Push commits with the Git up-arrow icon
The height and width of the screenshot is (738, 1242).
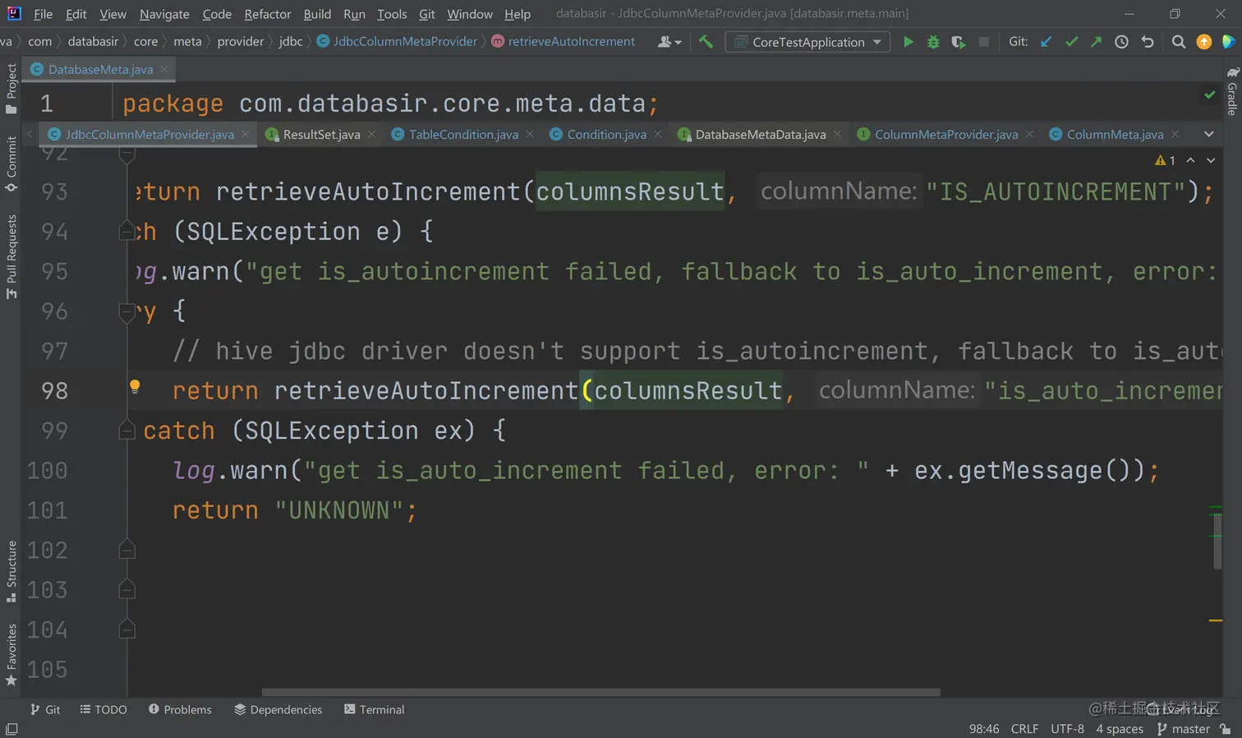coord(1096,42)
